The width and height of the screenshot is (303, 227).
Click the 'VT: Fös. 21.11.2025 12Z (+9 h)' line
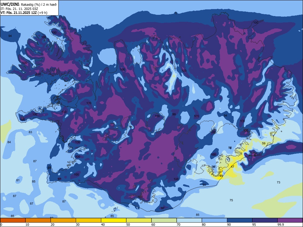click(24, 13)
